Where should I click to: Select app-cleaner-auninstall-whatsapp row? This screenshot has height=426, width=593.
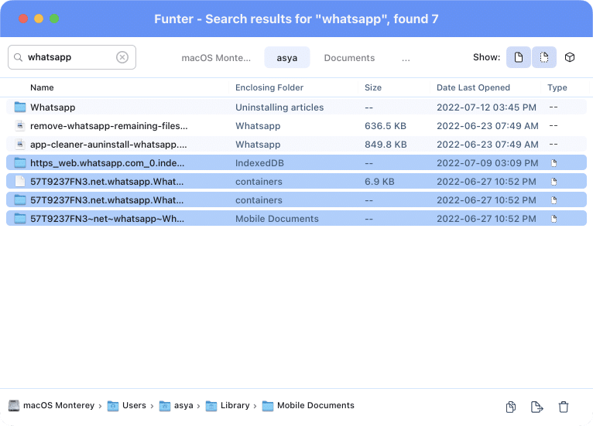[x=296, y=145]
